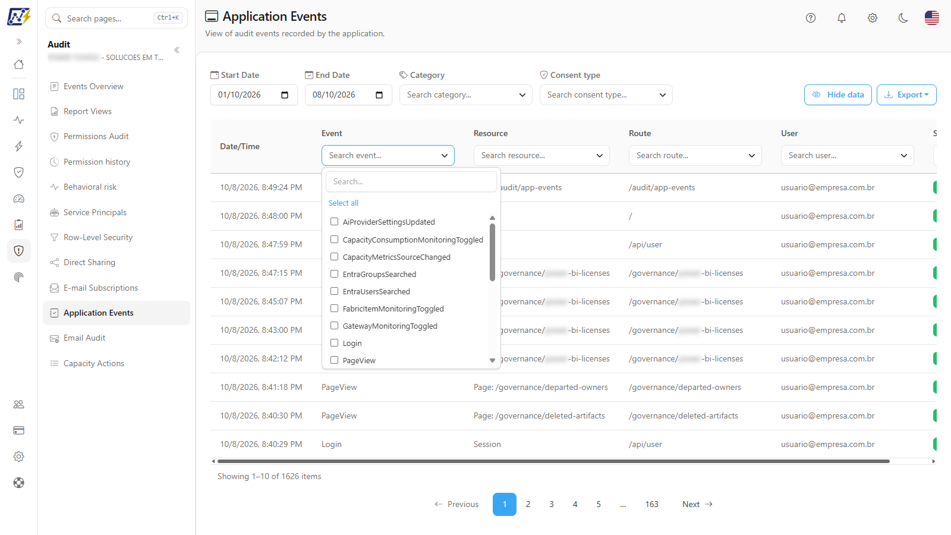Open the report chart icon
The image size is (951, 535).
click(x=19, y=225)
